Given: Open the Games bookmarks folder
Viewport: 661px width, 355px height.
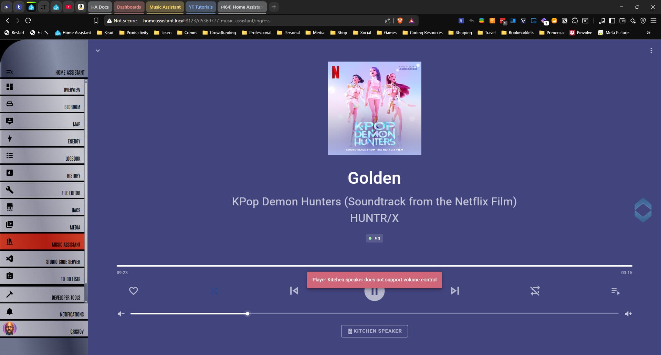Looking at the screenshot, I should pos(387,33).
